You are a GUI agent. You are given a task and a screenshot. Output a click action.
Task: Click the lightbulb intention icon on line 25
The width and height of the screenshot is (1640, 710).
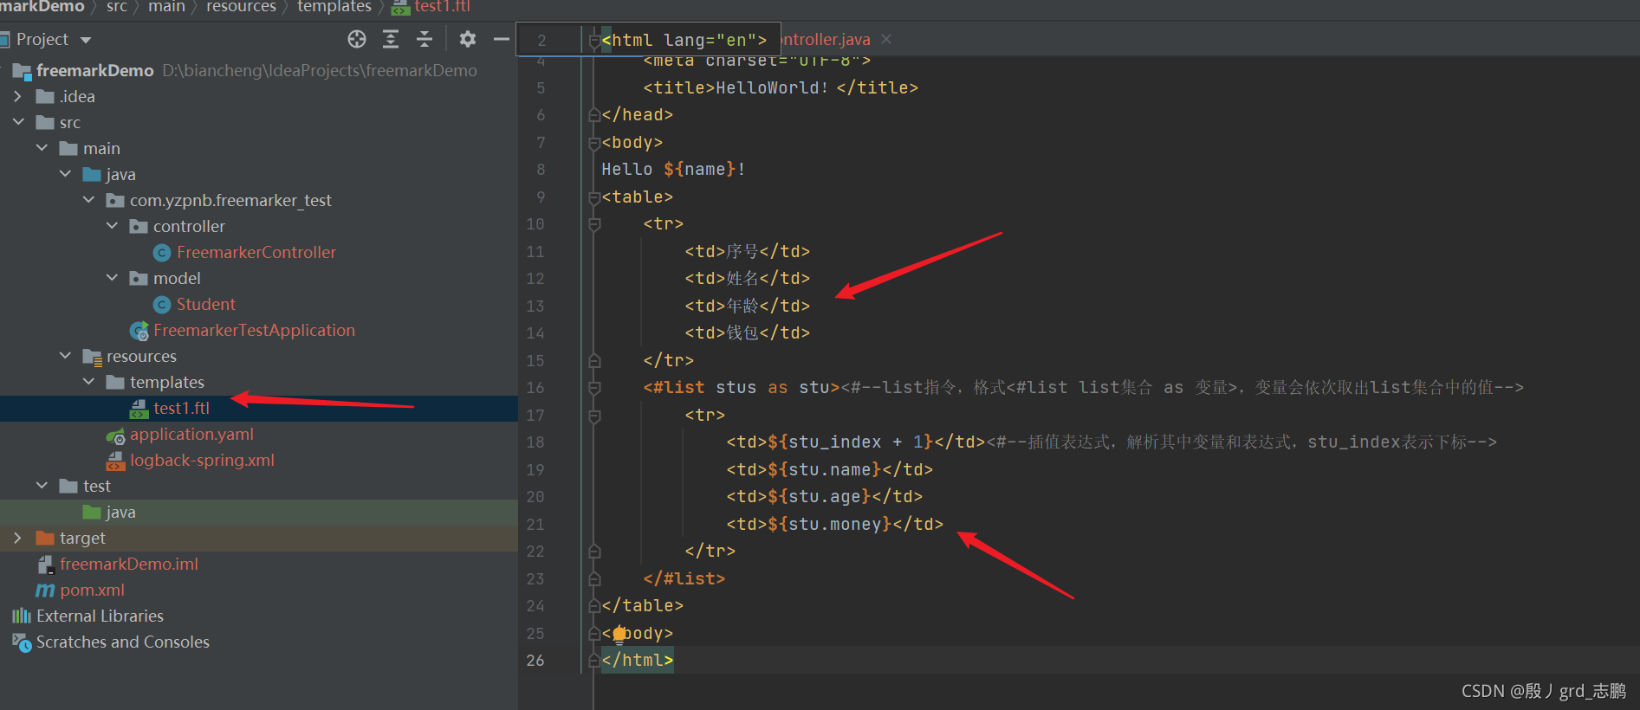tap(619, 634)
